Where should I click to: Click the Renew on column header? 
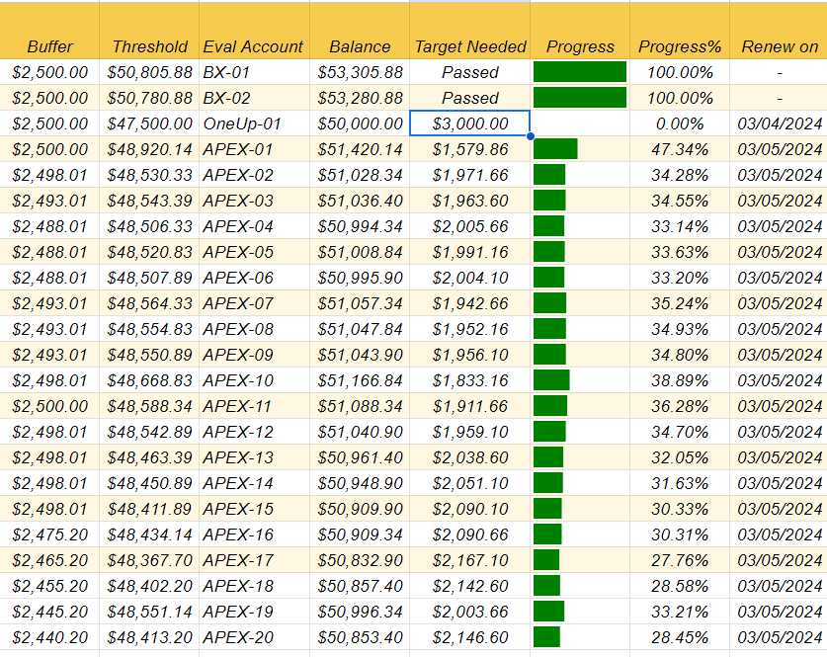[x=780, y=46]
